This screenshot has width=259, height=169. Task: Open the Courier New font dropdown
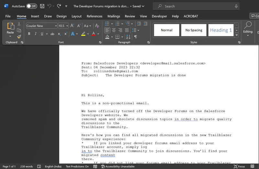pyautogui.click(x=56, y=26)
